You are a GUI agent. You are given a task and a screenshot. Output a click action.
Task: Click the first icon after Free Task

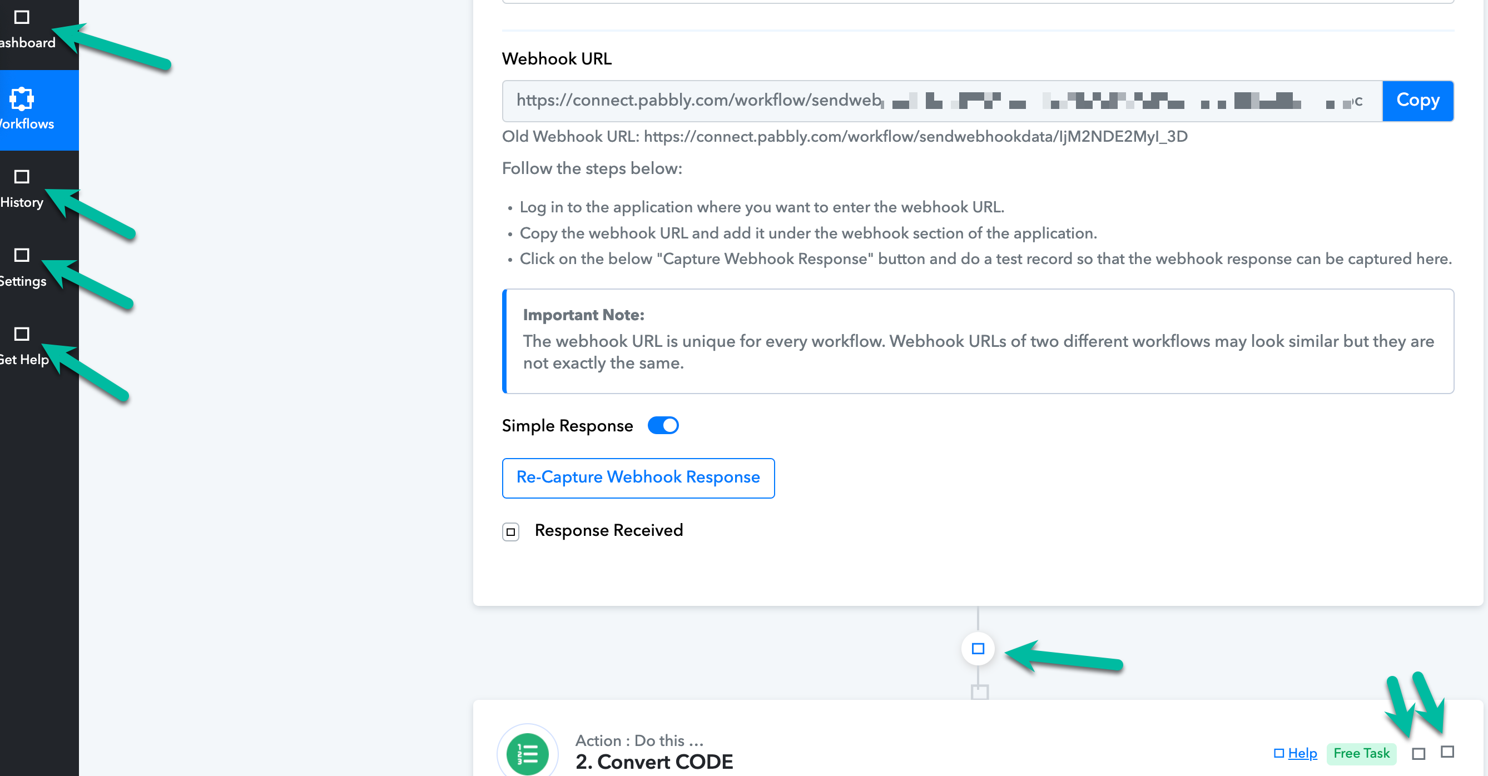1418,753
